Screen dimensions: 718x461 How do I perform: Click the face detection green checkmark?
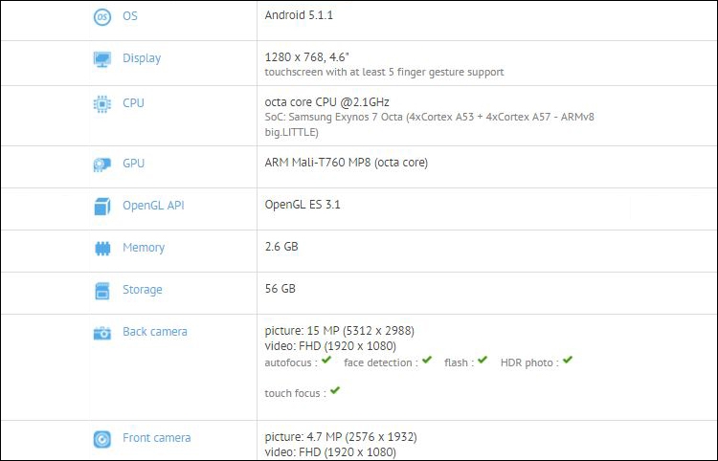tap(425, 361)
